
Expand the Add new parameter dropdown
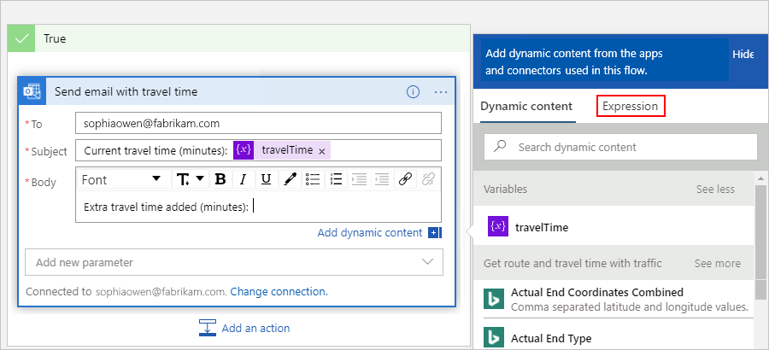[x=234, y=262]
